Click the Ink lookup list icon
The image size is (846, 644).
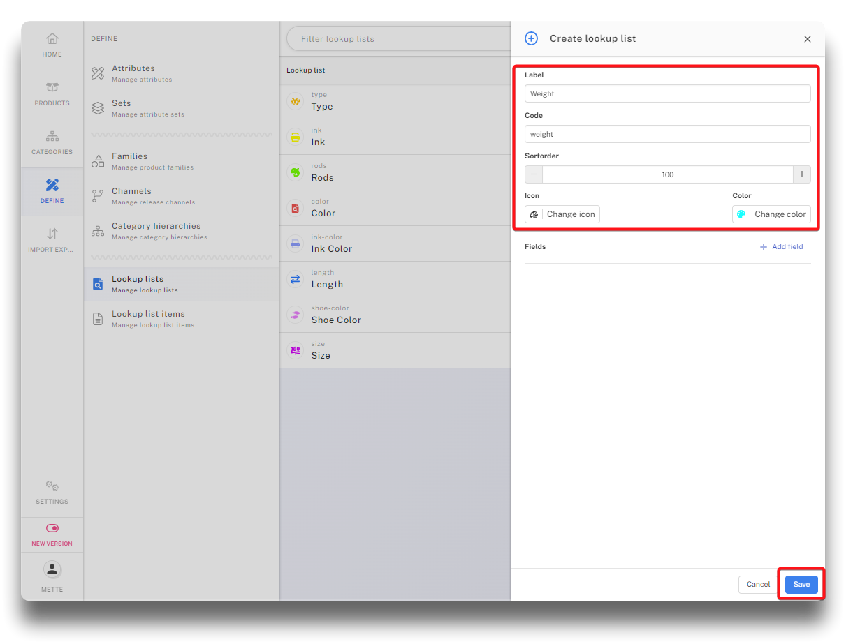tap(295, 137)
